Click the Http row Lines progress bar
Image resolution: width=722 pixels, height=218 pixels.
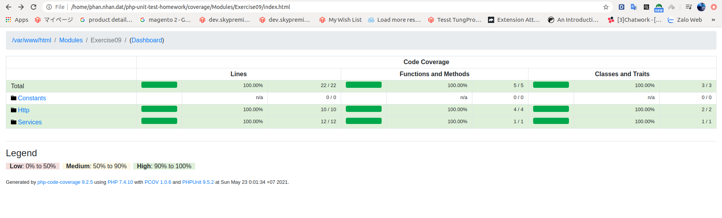pos(159,109)
